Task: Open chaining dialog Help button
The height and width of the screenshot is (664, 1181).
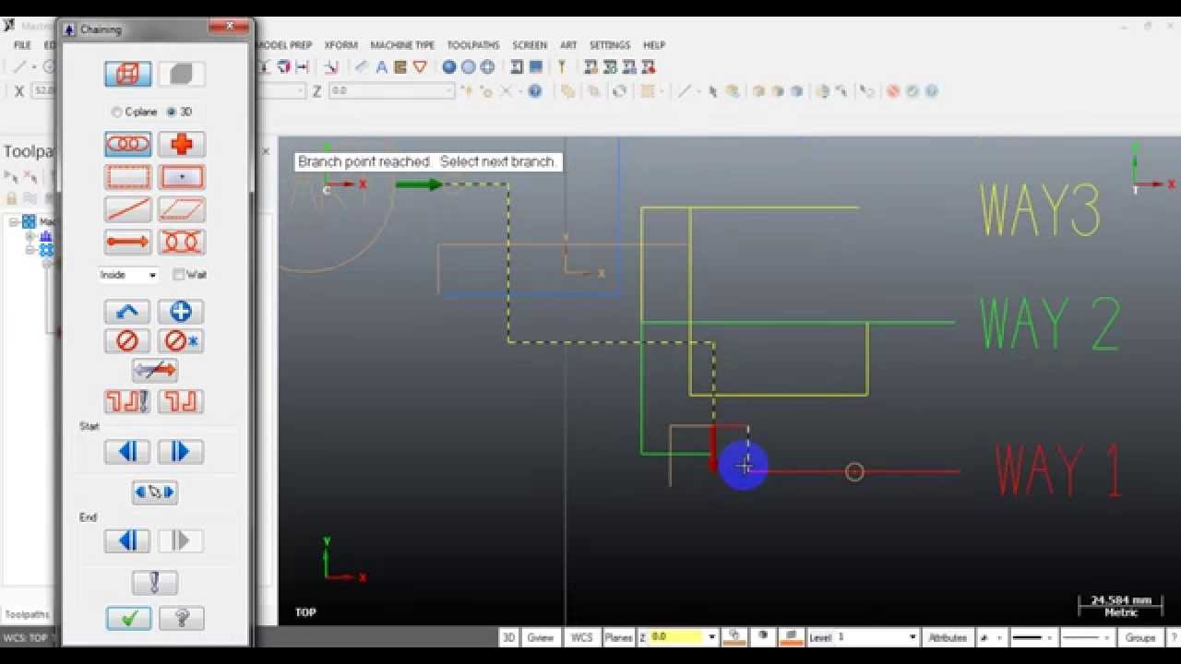Action: pyautogui.click(x=182, y=618)
